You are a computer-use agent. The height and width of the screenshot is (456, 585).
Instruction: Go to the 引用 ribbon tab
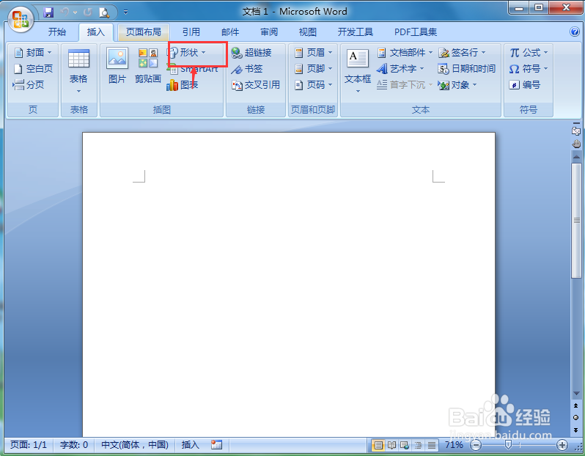point(191,32)
